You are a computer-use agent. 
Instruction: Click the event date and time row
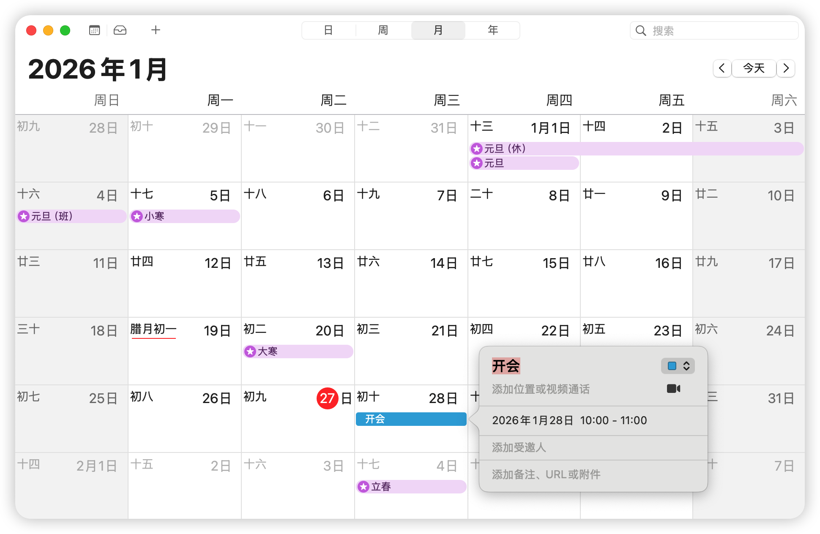[x=569, y=420]
